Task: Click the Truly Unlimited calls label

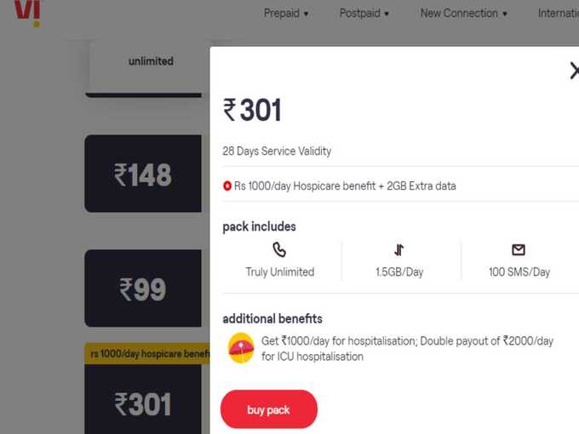Action: [x=280, y=272]
